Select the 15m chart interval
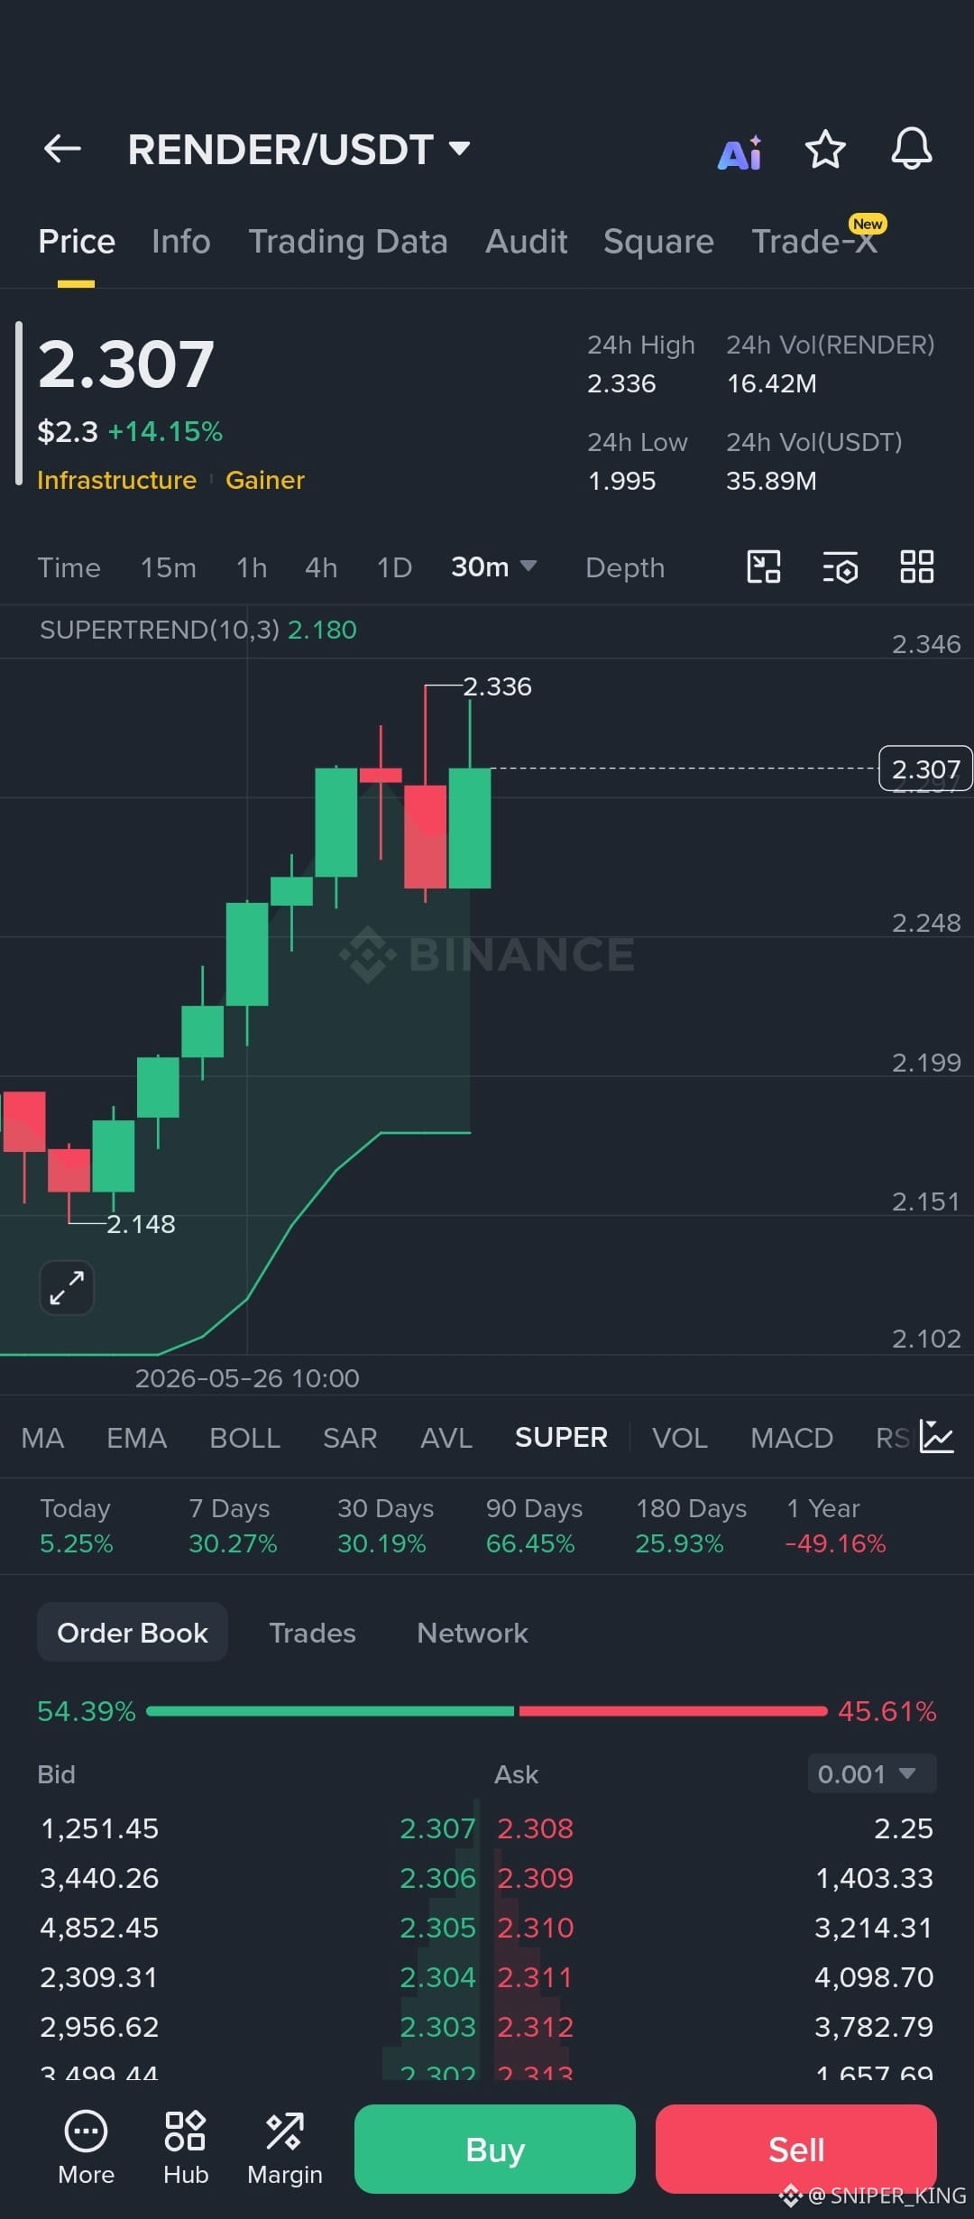 pyautogui.click(x=169, y=567)
